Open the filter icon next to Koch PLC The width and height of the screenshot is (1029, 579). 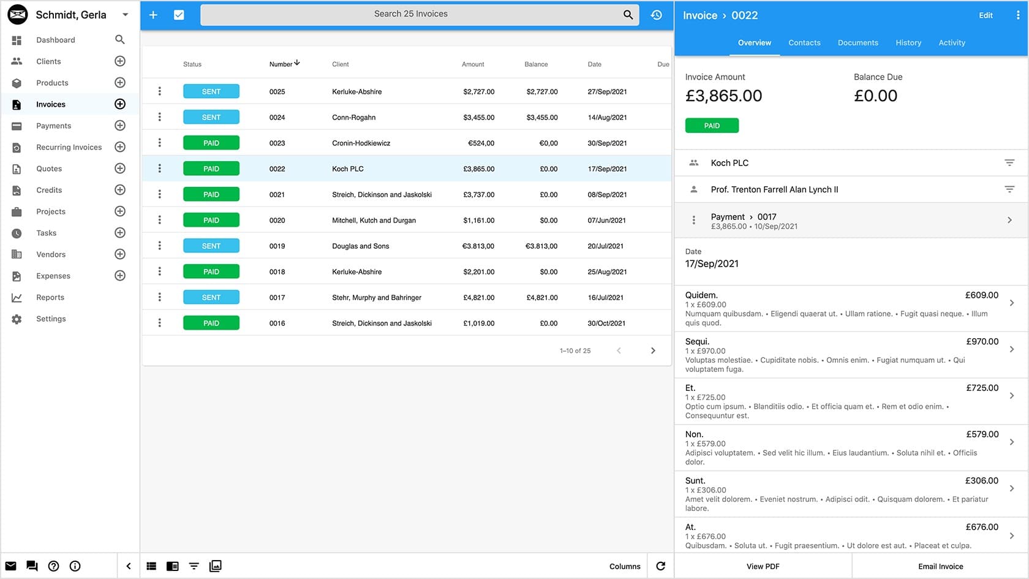[x=1009, y=162]
